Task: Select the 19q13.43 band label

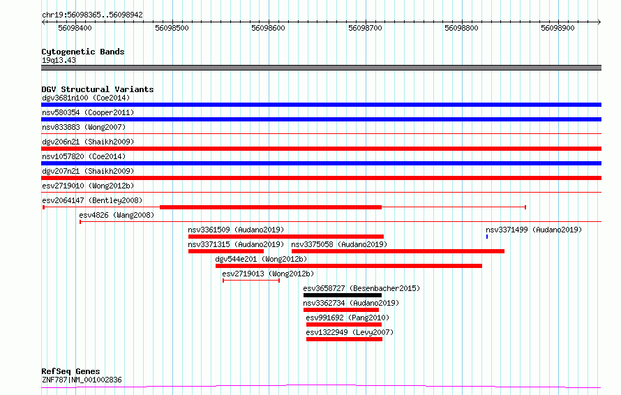Action: (59, 60)
